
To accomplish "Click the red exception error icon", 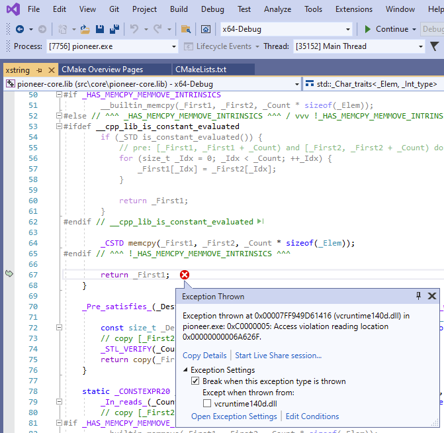I will 185,275.
